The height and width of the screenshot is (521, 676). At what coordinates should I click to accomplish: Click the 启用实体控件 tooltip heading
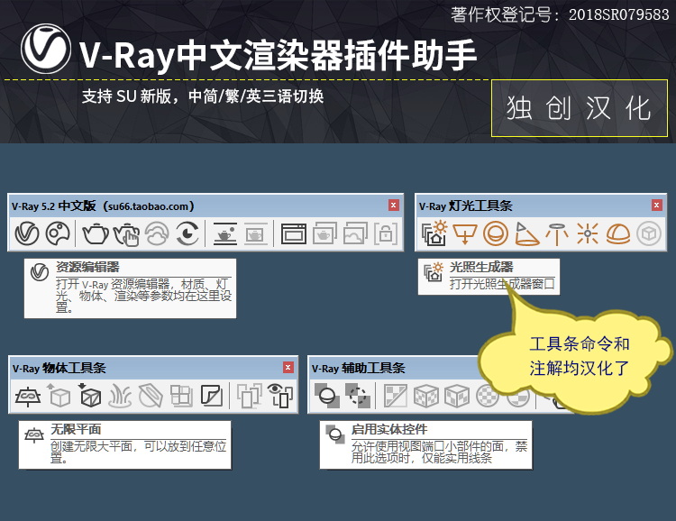coord(389,429)
